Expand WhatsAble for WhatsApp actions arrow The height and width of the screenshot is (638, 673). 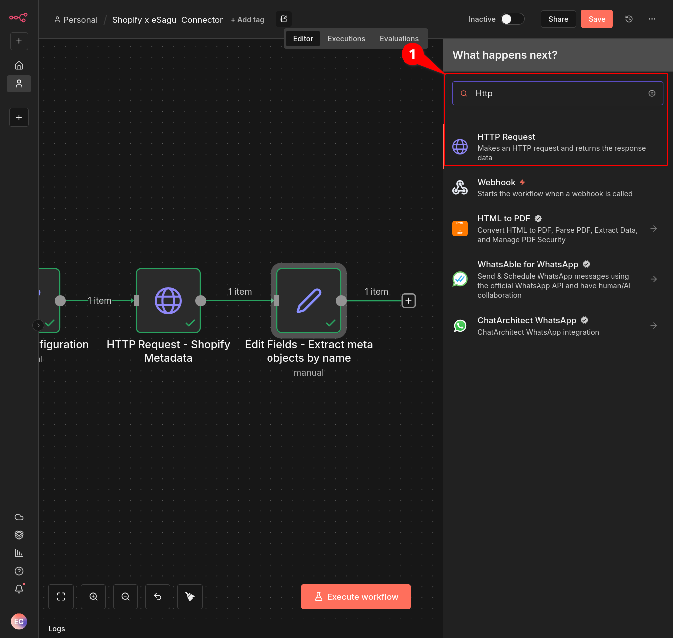click(654, 279)
